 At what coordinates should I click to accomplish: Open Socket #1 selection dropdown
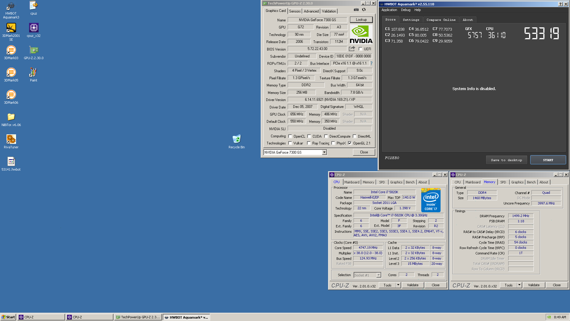[379, 275]
